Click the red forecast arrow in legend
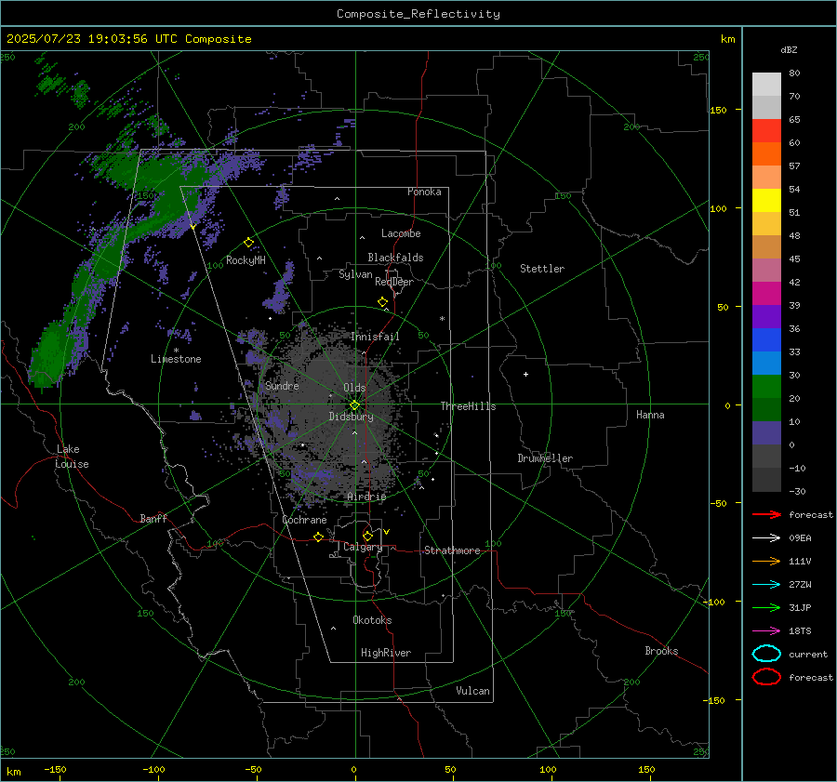 pyautogui.click(x=766, y=514)
